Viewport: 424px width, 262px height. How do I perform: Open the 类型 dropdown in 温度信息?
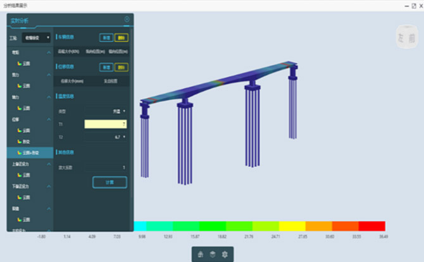[x=106, y=111]
